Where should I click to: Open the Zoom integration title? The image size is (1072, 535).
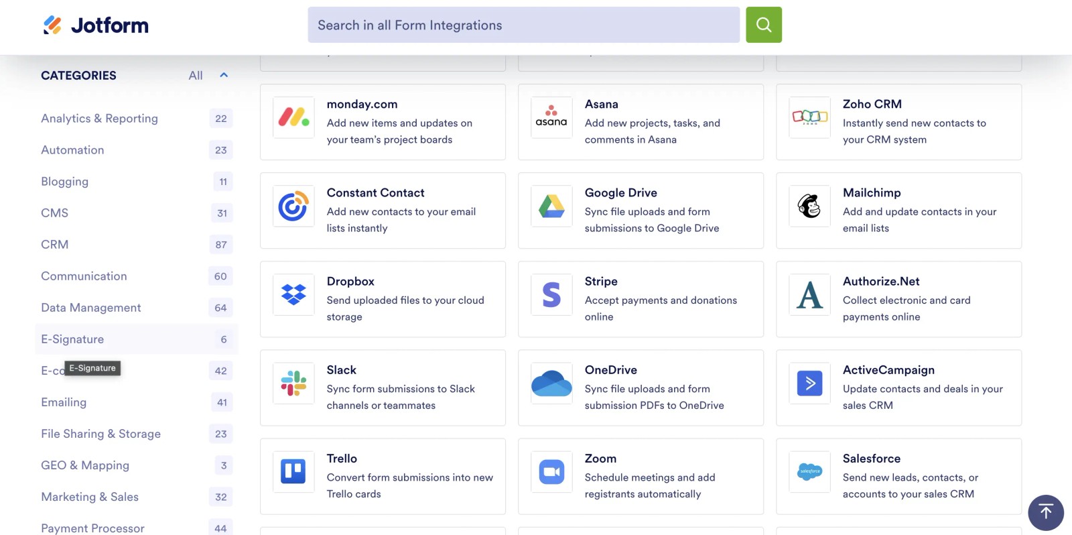point(600,458)
